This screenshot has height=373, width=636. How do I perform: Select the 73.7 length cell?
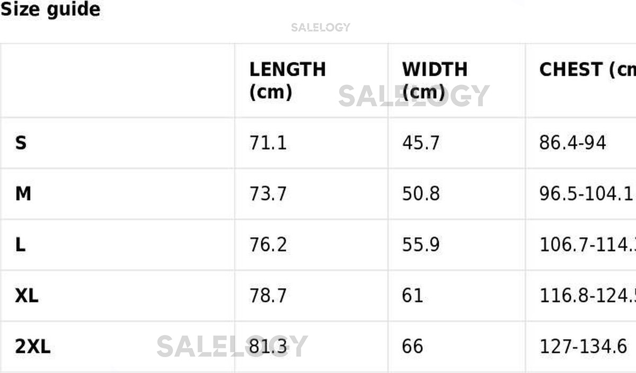[x=268, y=194]
